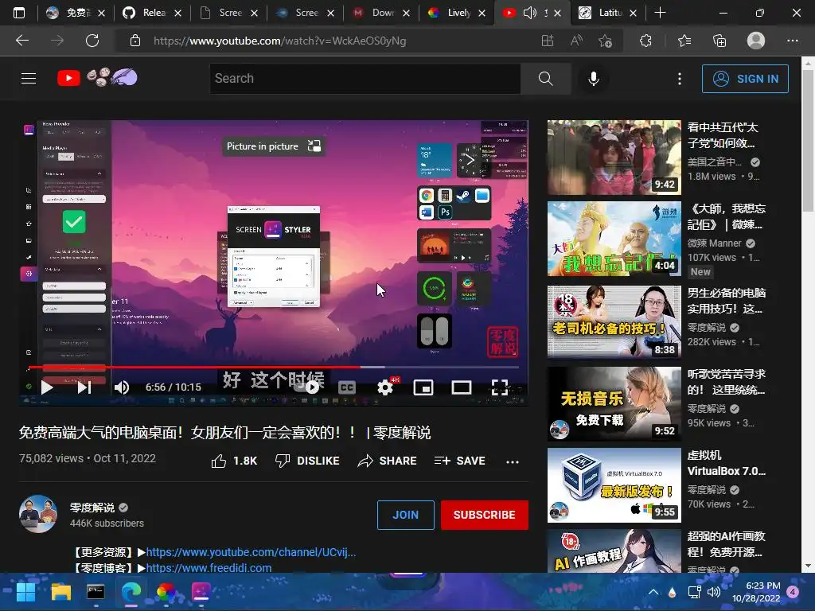Click the JOIN membership button

click(x=405, y=515)
